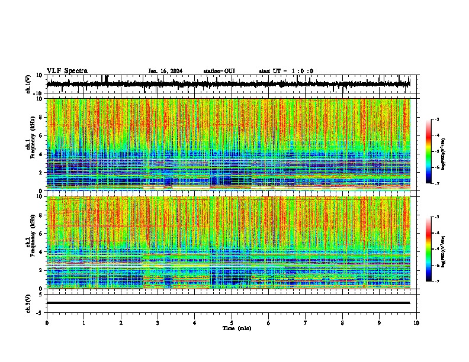Click the ch.1 spectrogram "2" kHz tick label
This screenshot has height=362, width=469.
click(x=41, y=173)
